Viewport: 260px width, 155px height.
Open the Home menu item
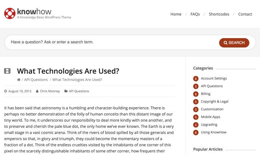click(176, 14)
